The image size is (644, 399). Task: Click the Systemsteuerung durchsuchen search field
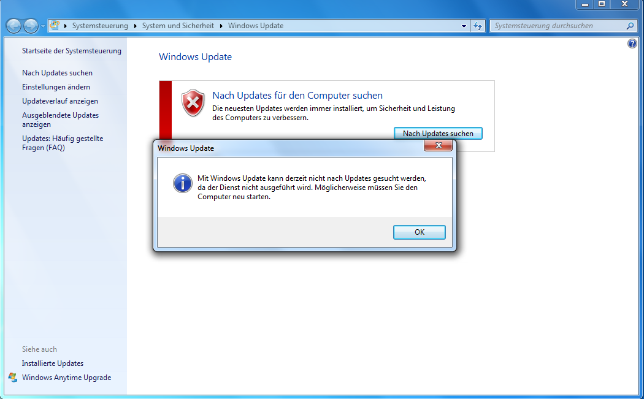click(x=558, y=26)
